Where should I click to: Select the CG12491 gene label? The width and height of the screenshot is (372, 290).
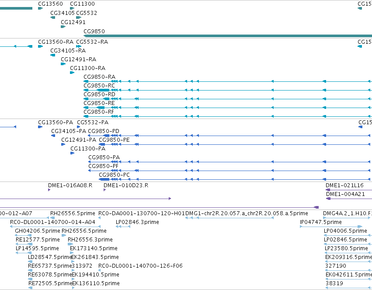[73, 22]
